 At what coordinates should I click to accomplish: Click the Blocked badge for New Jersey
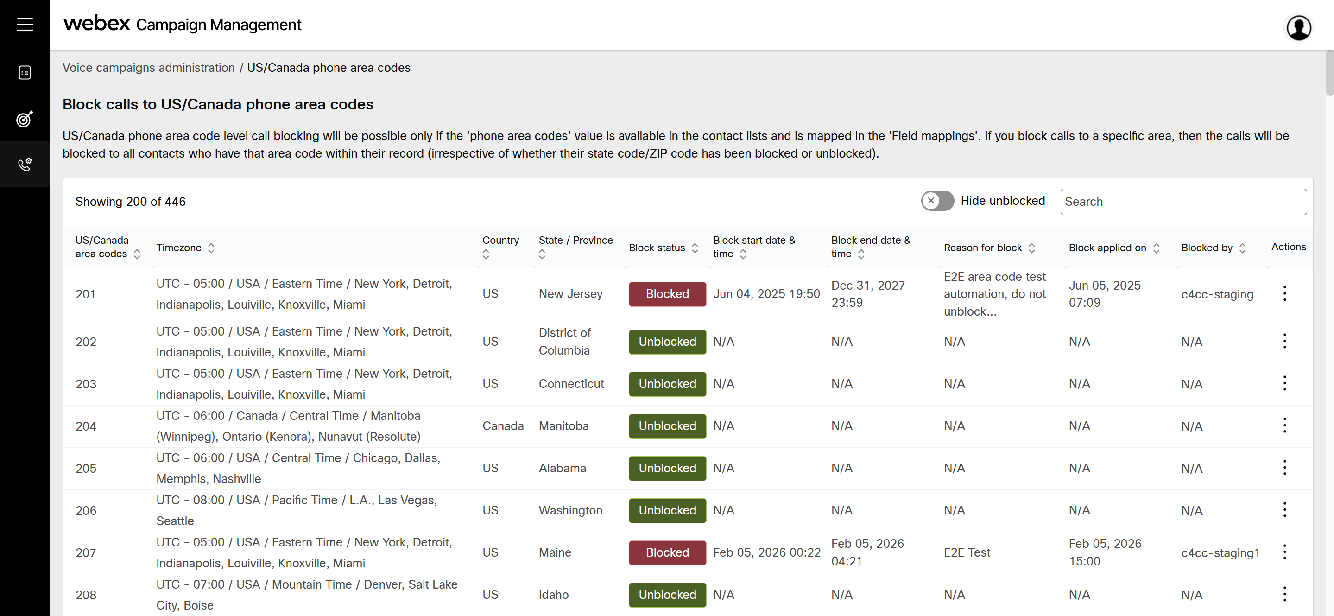tap(667, 294)
